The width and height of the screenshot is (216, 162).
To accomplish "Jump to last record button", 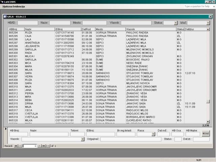I will point(44,146).
